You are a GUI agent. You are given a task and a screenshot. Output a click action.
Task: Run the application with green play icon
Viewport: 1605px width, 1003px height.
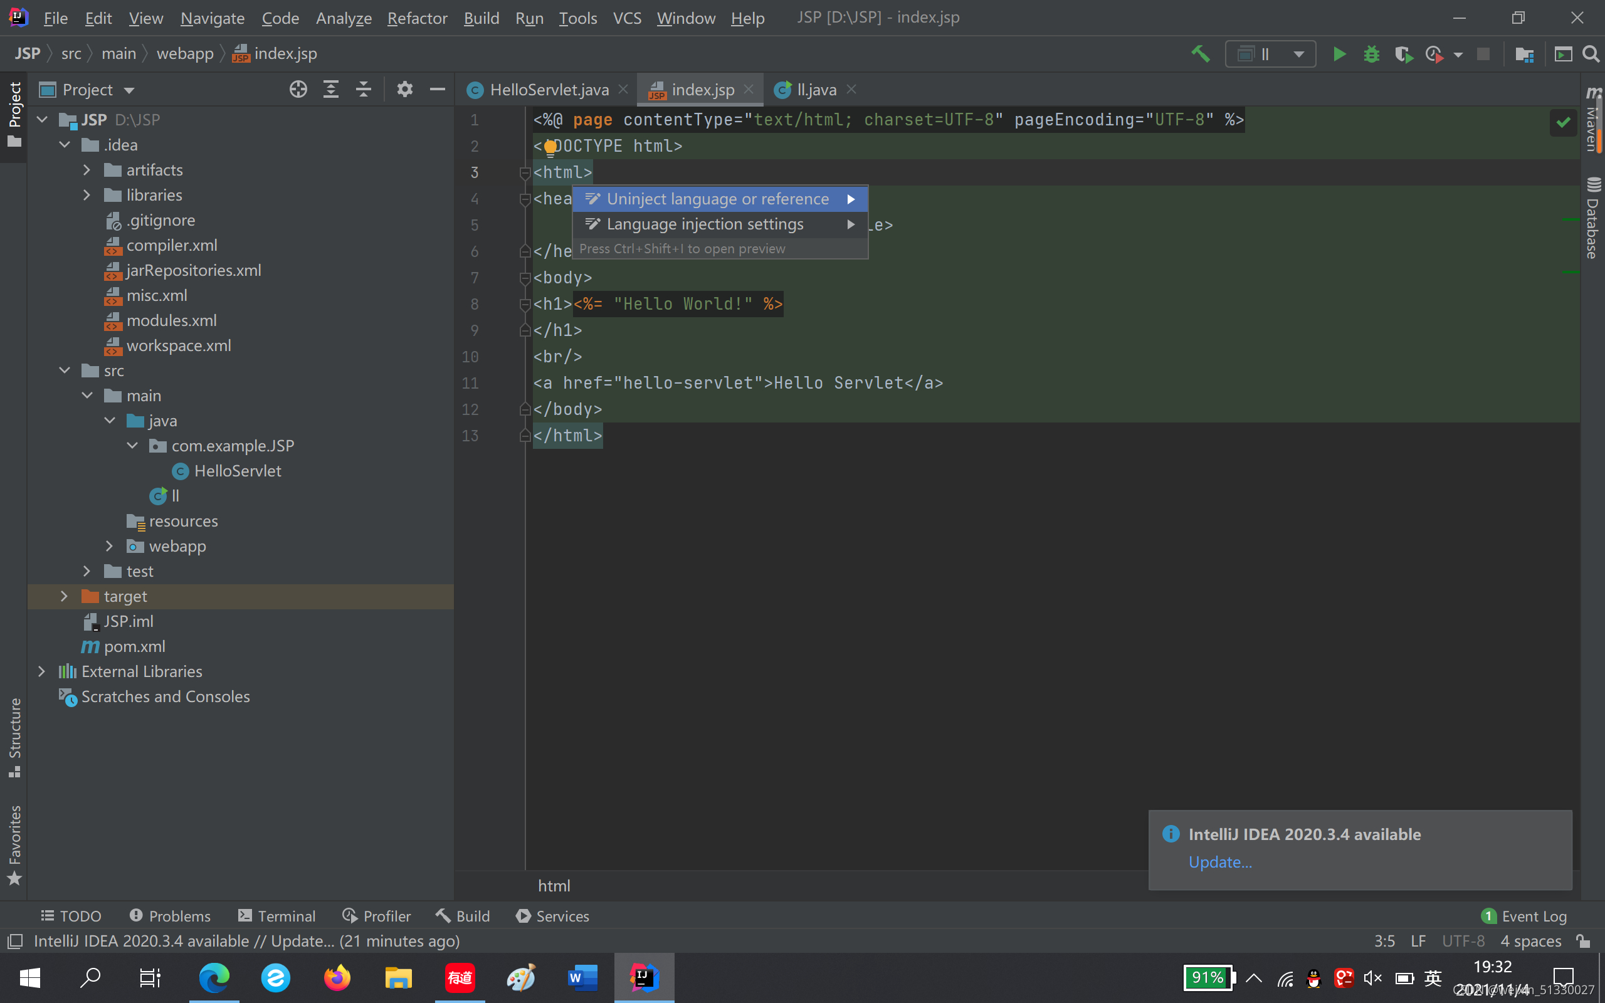tap(1339, 54)
